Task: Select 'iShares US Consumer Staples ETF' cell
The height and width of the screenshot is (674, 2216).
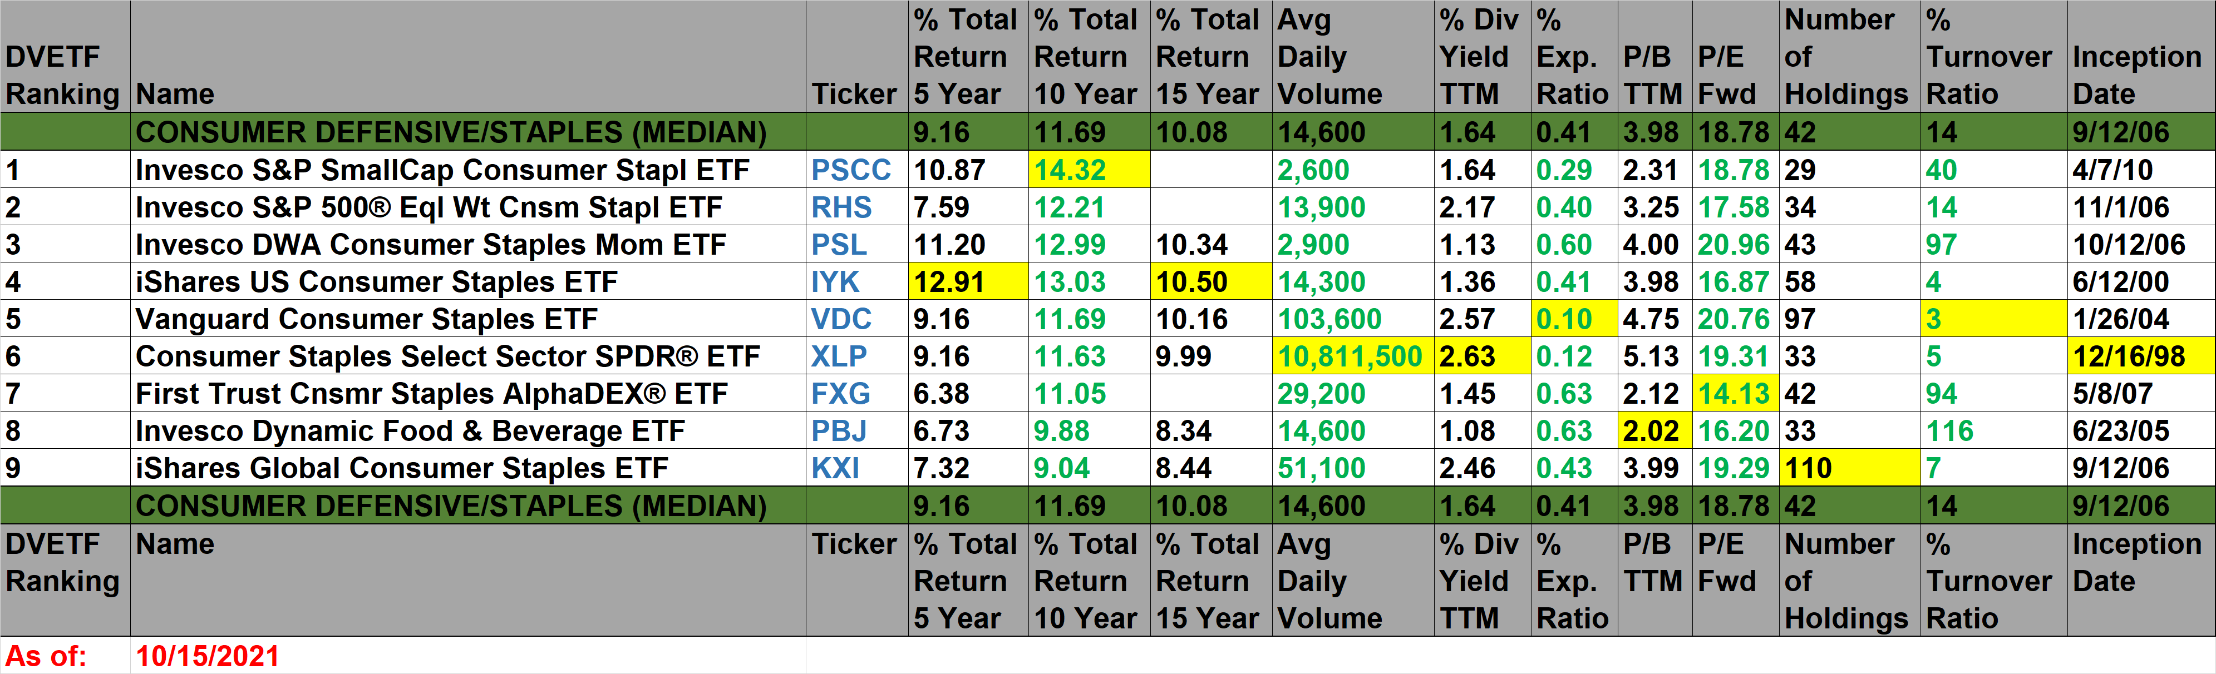Action: 468,281
